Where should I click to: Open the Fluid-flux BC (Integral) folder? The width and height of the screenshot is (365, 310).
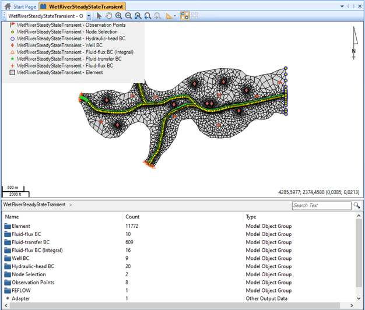click(x=33, y=250)
